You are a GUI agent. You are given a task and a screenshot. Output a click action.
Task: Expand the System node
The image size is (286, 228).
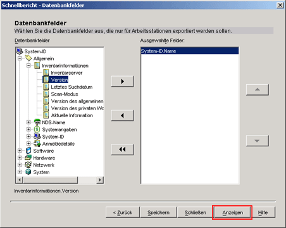[20, 172]
